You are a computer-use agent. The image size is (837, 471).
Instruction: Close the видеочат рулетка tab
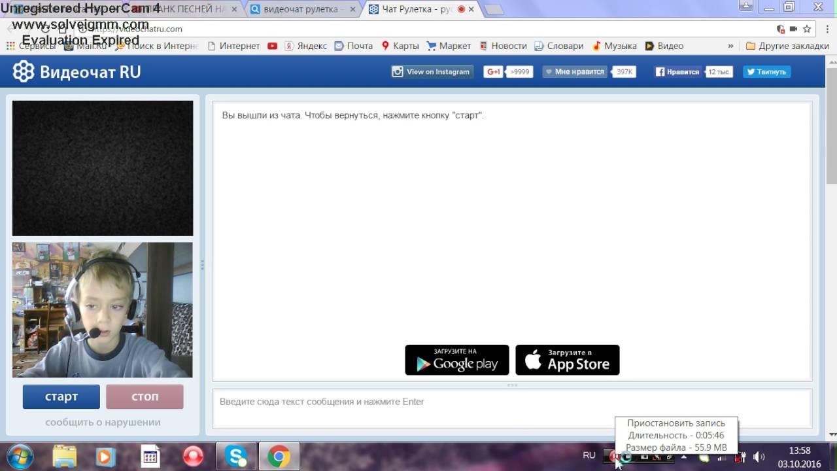point(351,9)
